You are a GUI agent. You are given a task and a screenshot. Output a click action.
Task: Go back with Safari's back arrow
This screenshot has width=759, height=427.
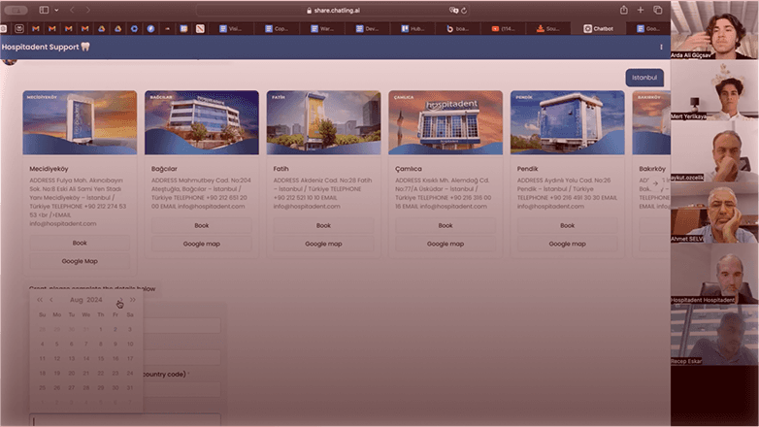72,10
